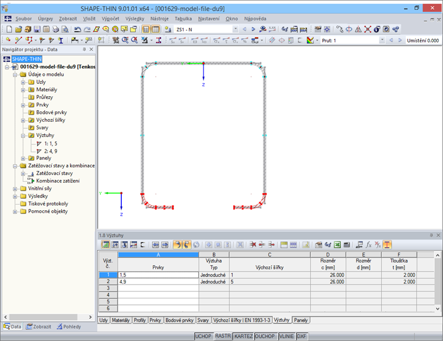Toggle UCHOP snap in status bar
This screenshot has height=341, width=443.
203,336
